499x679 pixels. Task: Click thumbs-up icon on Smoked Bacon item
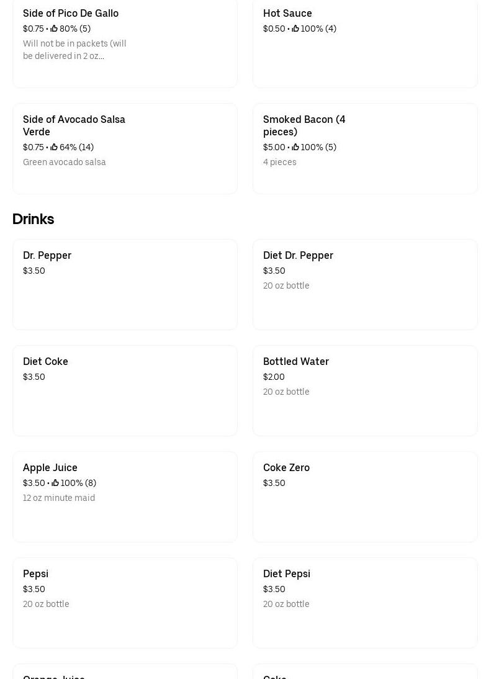295,147
